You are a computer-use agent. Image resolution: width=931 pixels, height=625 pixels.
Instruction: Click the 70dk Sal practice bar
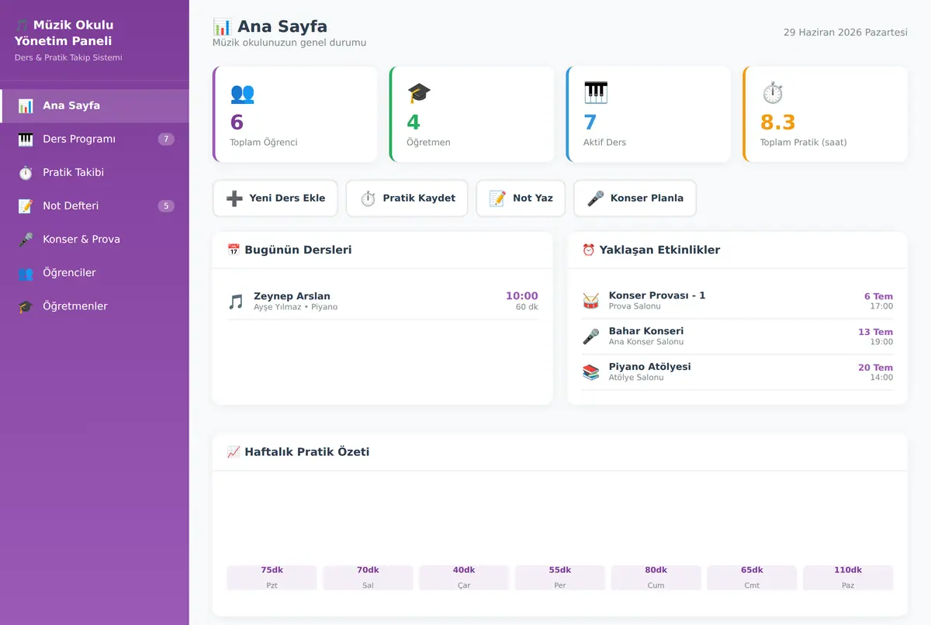pyautogui.click(x=368, y=578)
